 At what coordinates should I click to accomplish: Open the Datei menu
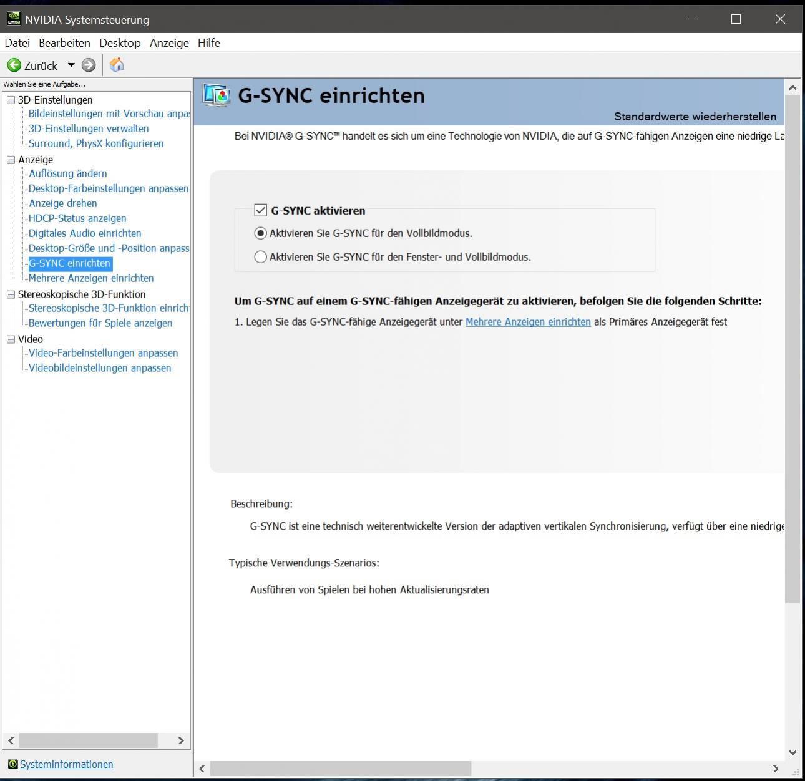tap(17, 42)
